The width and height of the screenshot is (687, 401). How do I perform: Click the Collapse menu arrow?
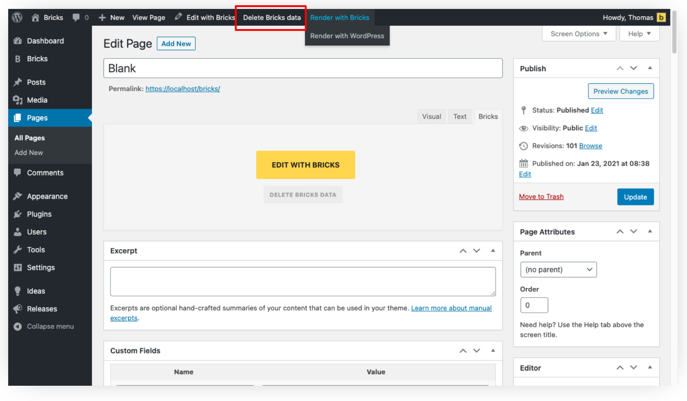pyautogui.click(x=17, y=327)
